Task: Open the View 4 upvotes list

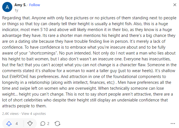Action: pyautogui.click(x=34, y=113)
